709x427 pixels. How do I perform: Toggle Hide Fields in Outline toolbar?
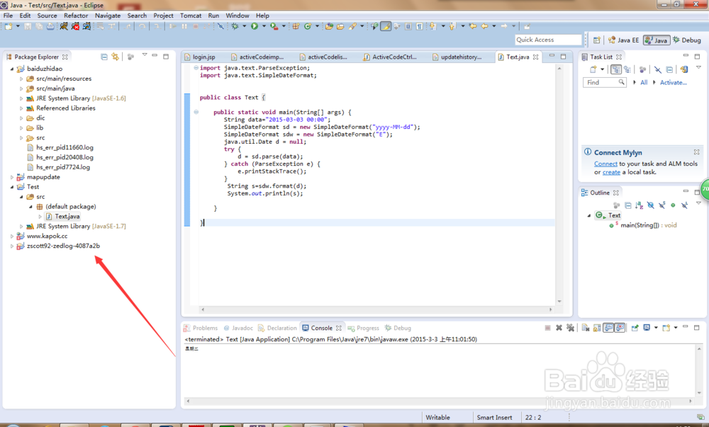(x=650, y=205)
